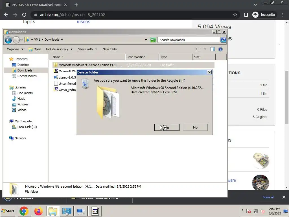Viewport: 289px width, 217px height.
Task: Click the Chrome address bar URL
Action: coord(72,15)
